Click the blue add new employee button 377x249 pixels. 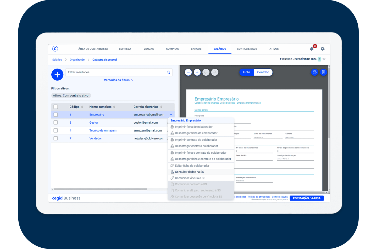tap(57, 75)
